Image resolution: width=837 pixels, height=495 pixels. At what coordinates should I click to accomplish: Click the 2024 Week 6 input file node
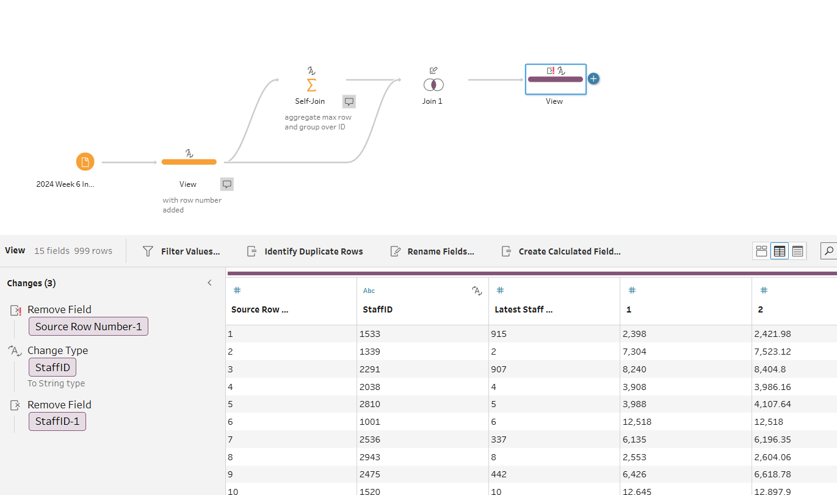[85, 162]
